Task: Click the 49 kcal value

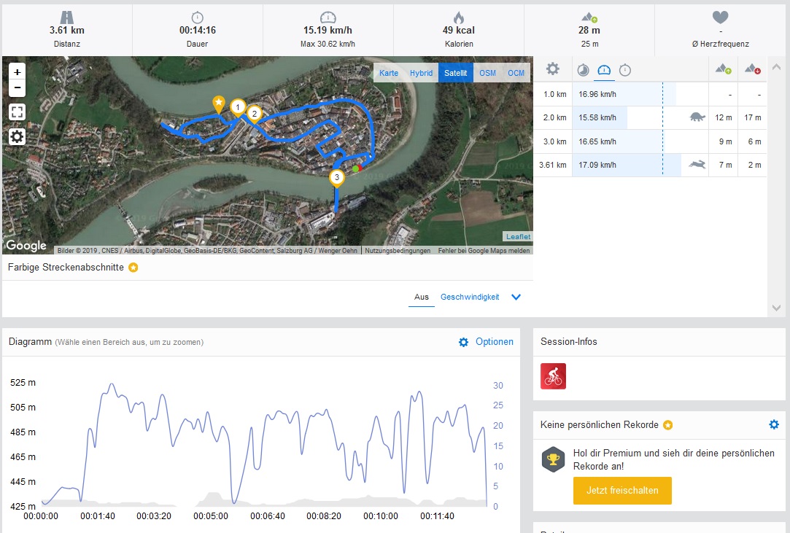Action: pyautogui.click(x=459, y=30)
